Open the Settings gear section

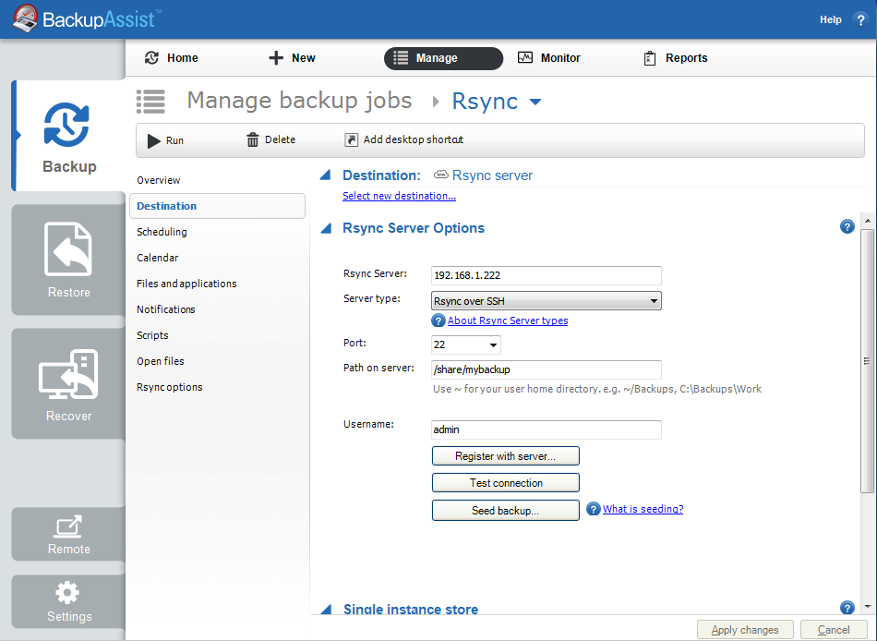point(68,601)
